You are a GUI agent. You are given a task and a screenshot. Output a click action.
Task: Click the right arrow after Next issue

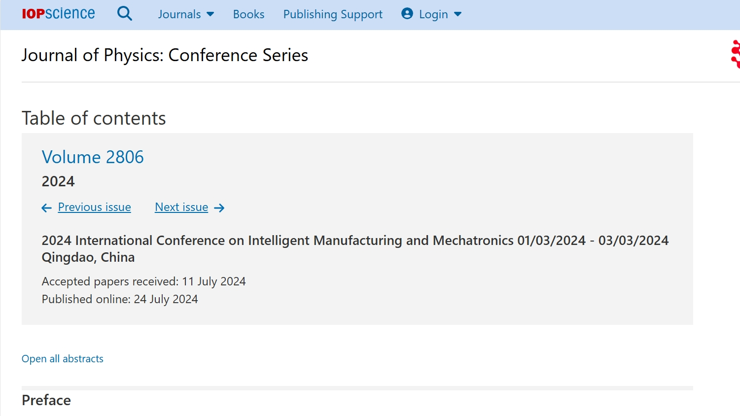(x=219, y=208)
